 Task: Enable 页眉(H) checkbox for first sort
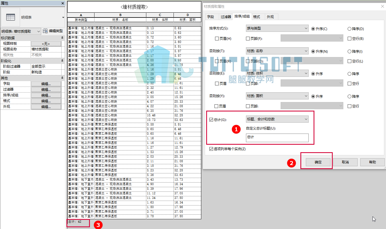[217, 39]
